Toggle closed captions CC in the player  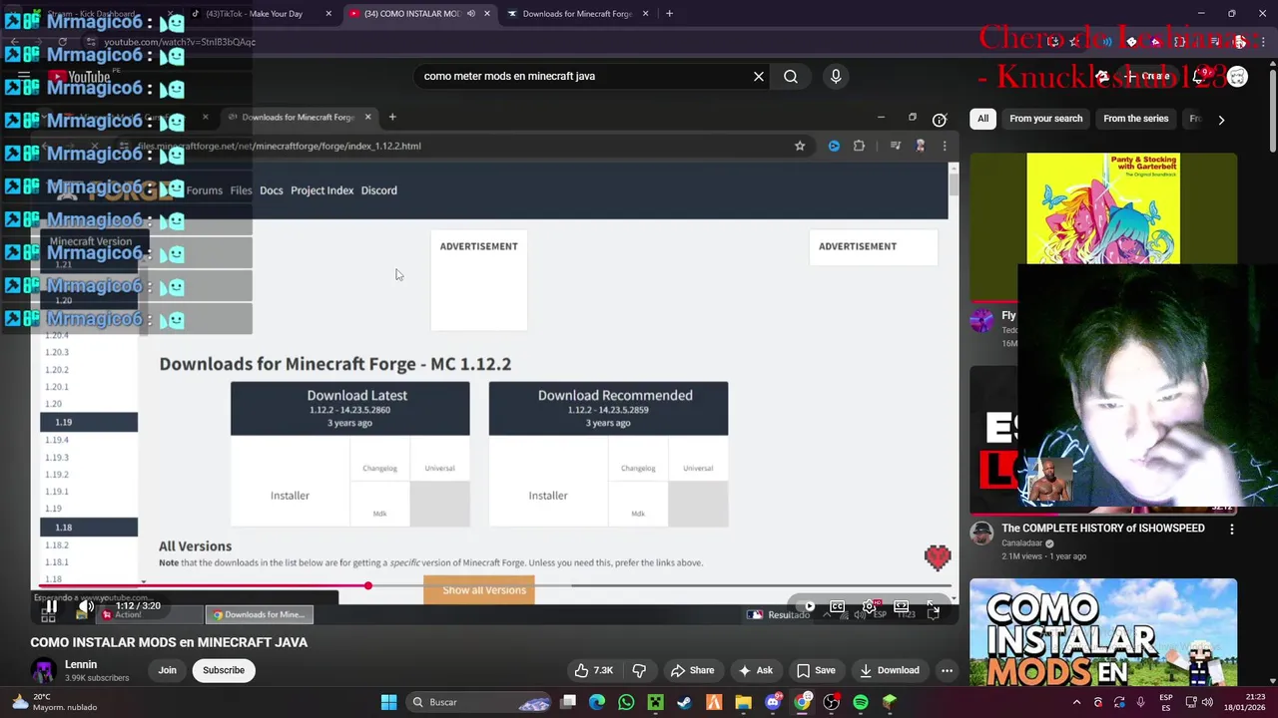838,606
